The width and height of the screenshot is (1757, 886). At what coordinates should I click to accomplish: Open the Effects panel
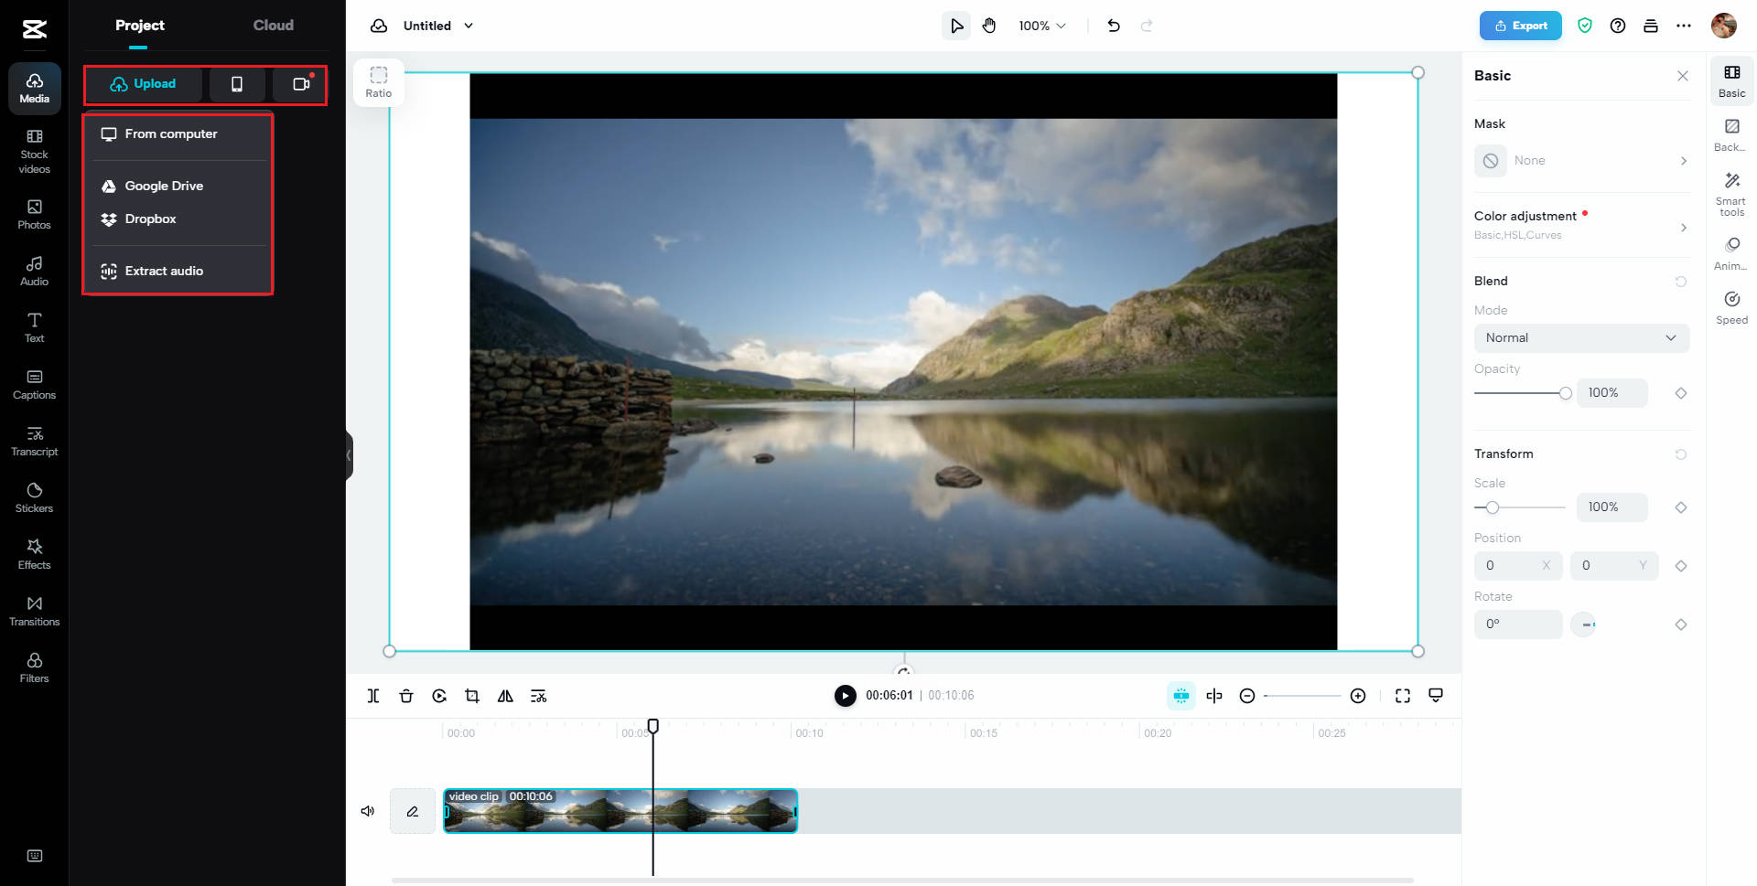coord(34,553)
